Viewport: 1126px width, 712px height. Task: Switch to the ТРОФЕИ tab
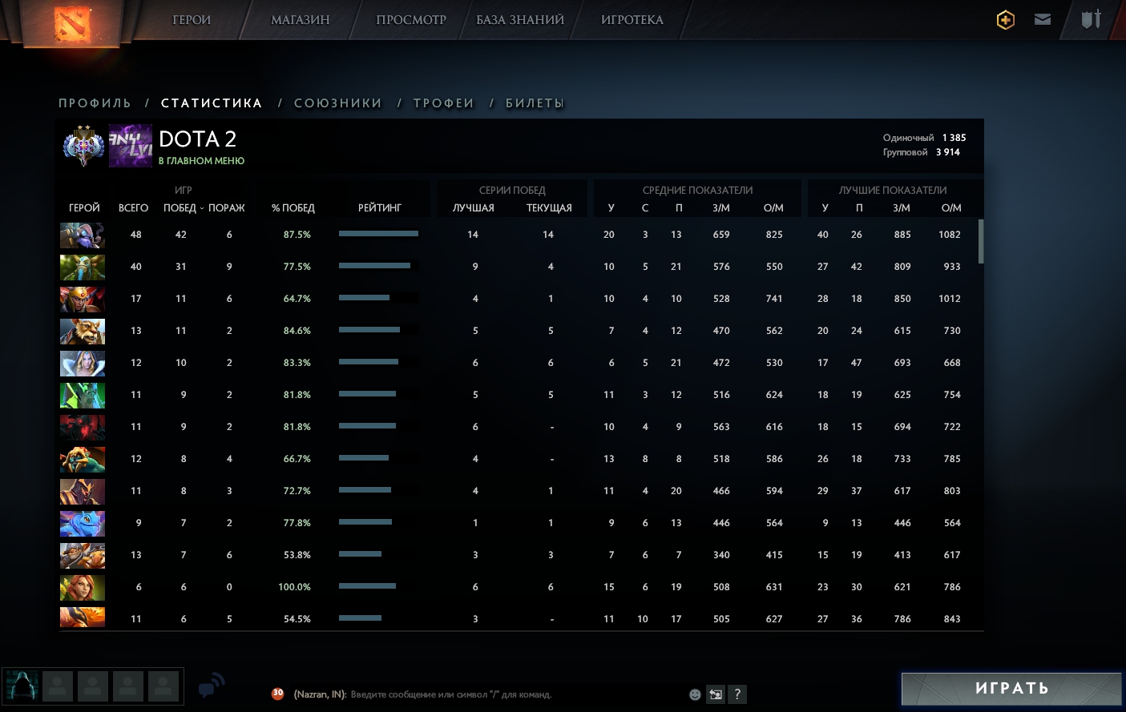(444, 103)
